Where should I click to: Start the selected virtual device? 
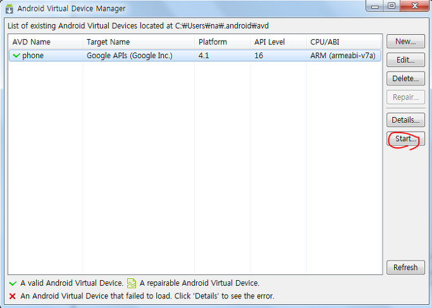[405, 139]
